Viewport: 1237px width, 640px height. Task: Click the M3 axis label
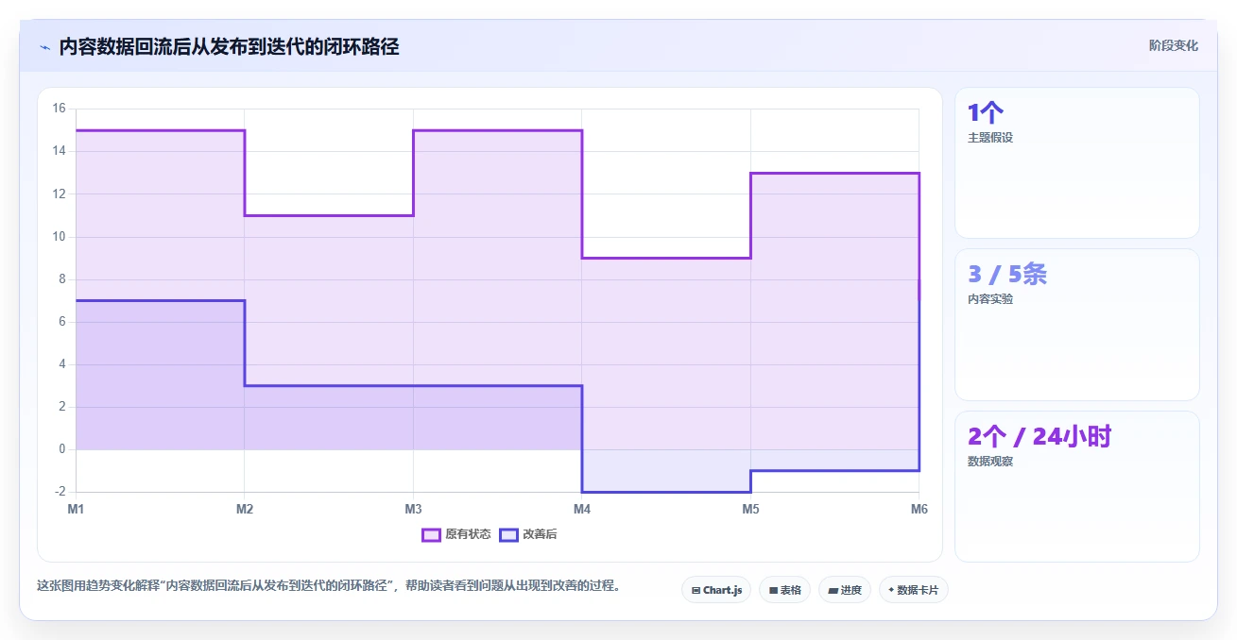click(x=413, y=510)
